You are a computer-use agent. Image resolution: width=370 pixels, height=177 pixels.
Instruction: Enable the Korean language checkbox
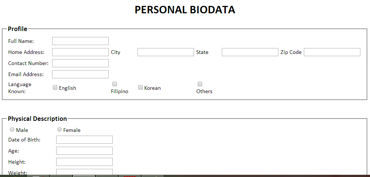pos(140,87)
